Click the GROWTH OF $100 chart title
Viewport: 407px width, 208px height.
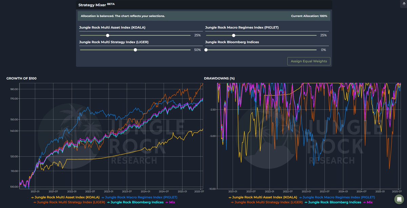21,78
